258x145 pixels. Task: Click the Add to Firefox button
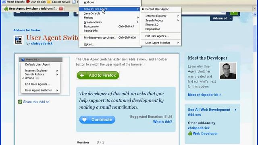point(98,75)
